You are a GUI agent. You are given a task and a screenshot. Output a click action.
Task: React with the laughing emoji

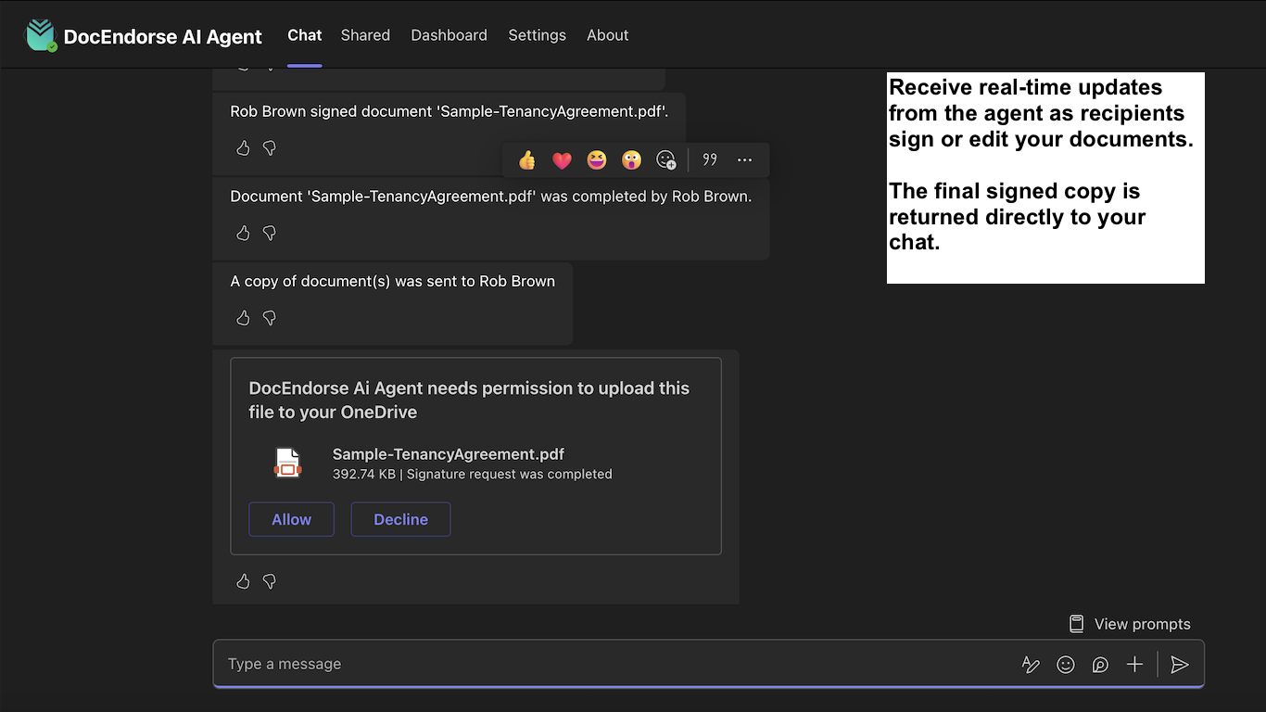coord(596,159)
